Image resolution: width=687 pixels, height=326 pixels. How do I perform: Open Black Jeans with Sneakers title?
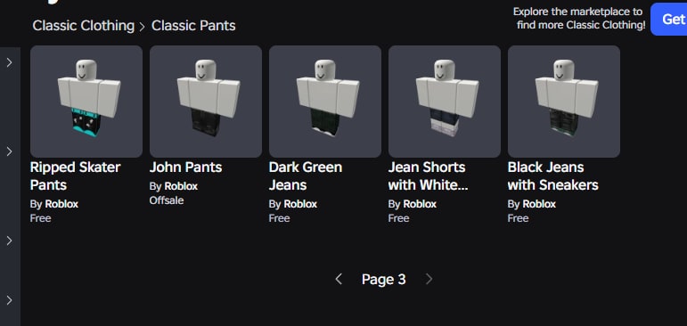point(553,175)
